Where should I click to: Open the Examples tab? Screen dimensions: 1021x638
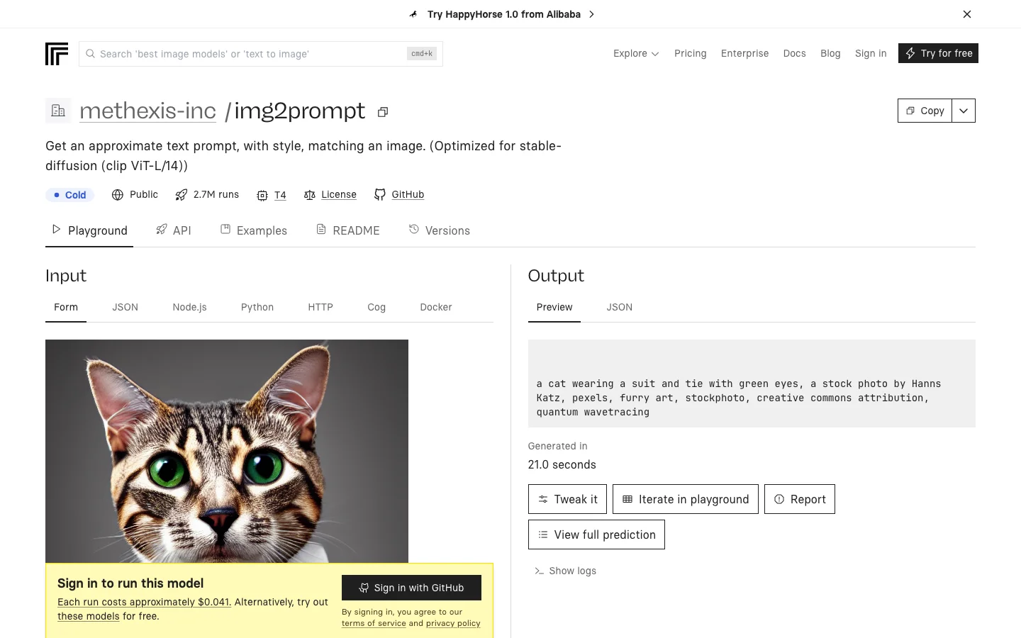254,230
